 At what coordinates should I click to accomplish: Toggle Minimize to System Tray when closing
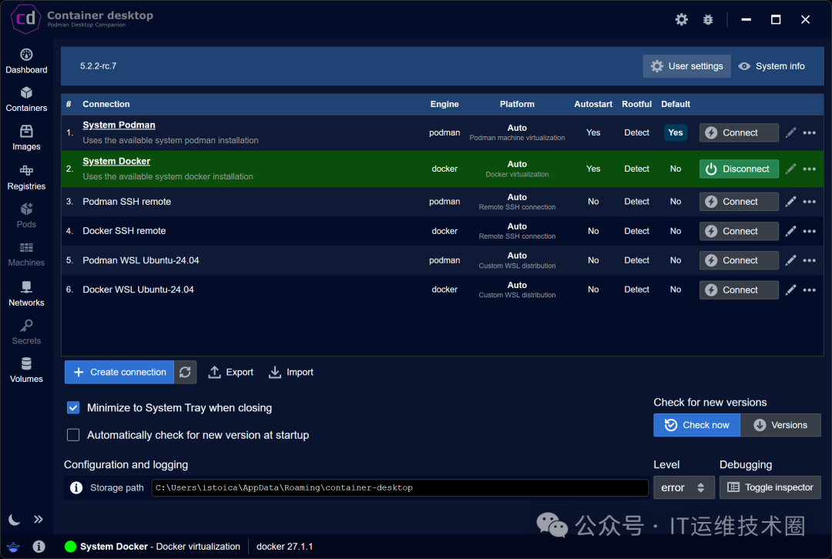pyautogui.click(x=73, y=407)
